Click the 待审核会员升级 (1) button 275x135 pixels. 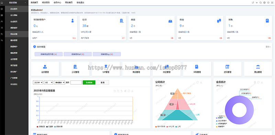coord(48,54)
